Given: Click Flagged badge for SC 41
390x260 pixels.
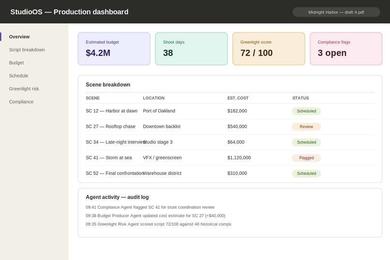Looking at the screenshot, I should pos(306,158).
